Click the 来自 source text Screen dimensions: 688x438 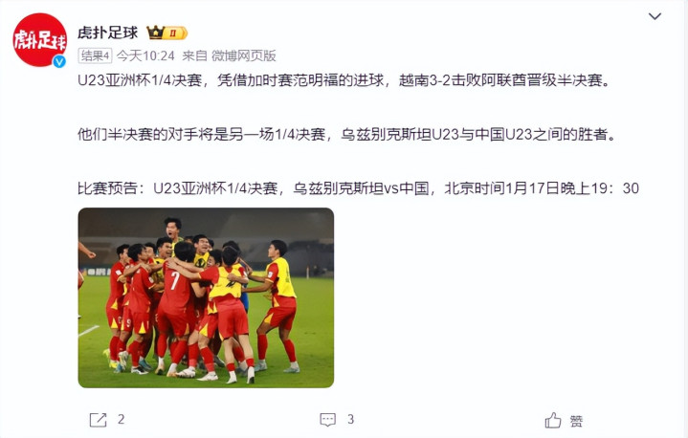pos(194,55)
